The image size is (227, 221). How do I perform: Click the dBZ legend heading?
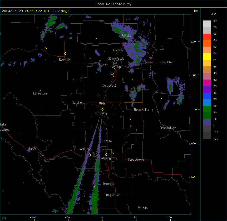[x=213, y=14]
